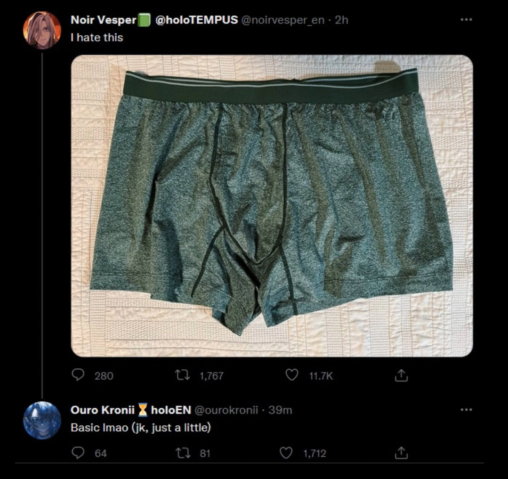Like Noir Vesper's tweet heart icon
Image resolution: width=508 pixels, height=479 pixels.
pos(291,375)
